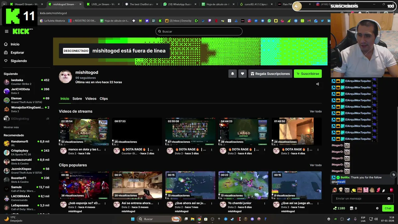Open the emoji picker in chat box
Screen dimensions: 398x224
point(389,198)
